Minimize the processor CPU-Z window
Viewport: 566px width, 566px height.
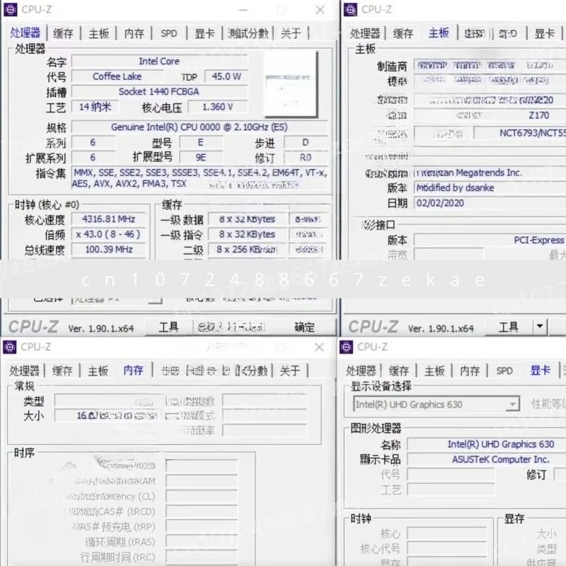[243, 10]
